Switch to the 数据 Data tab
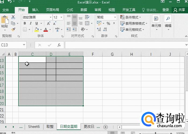 (x=84, y=10)
